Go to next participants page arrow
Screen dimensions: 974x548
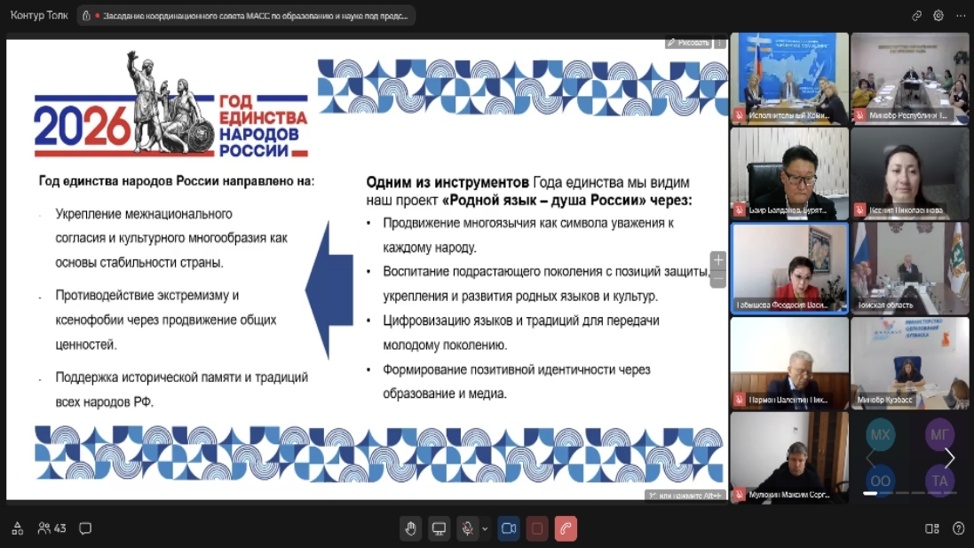950,458
